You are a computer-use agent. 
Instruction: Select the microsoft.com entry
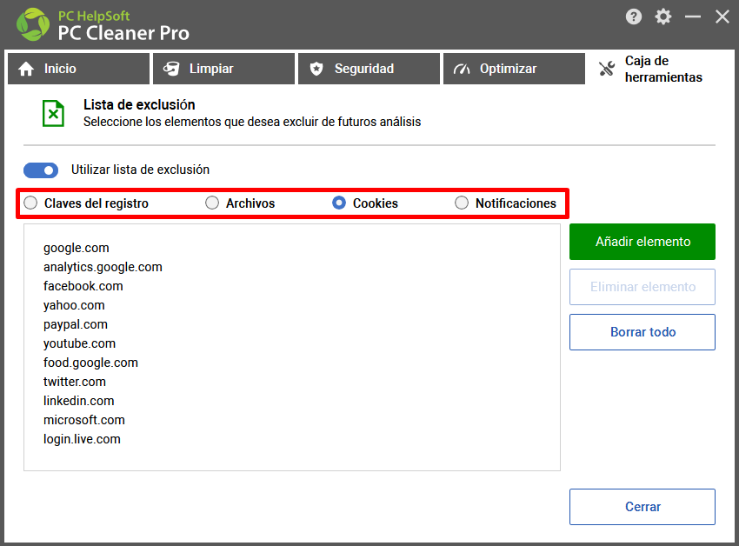(x=84, y=420)
